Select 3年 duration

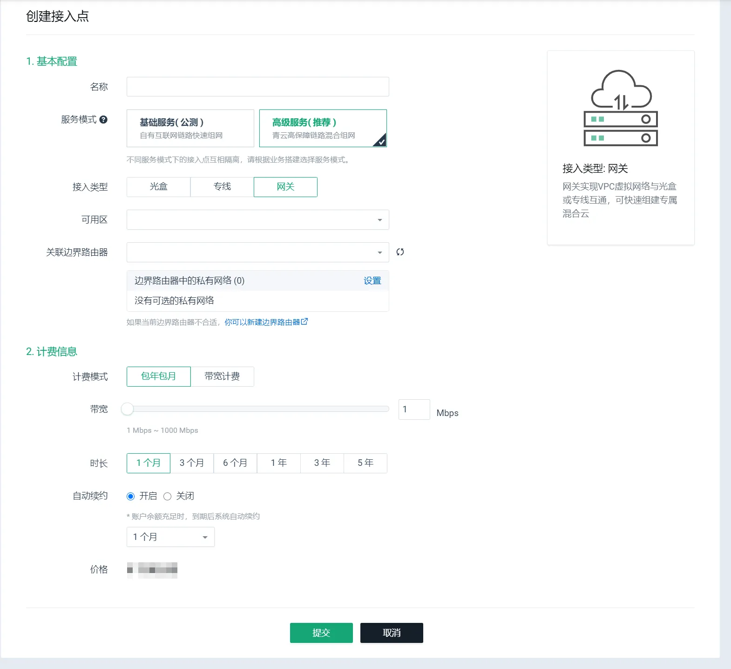point(322,463)
